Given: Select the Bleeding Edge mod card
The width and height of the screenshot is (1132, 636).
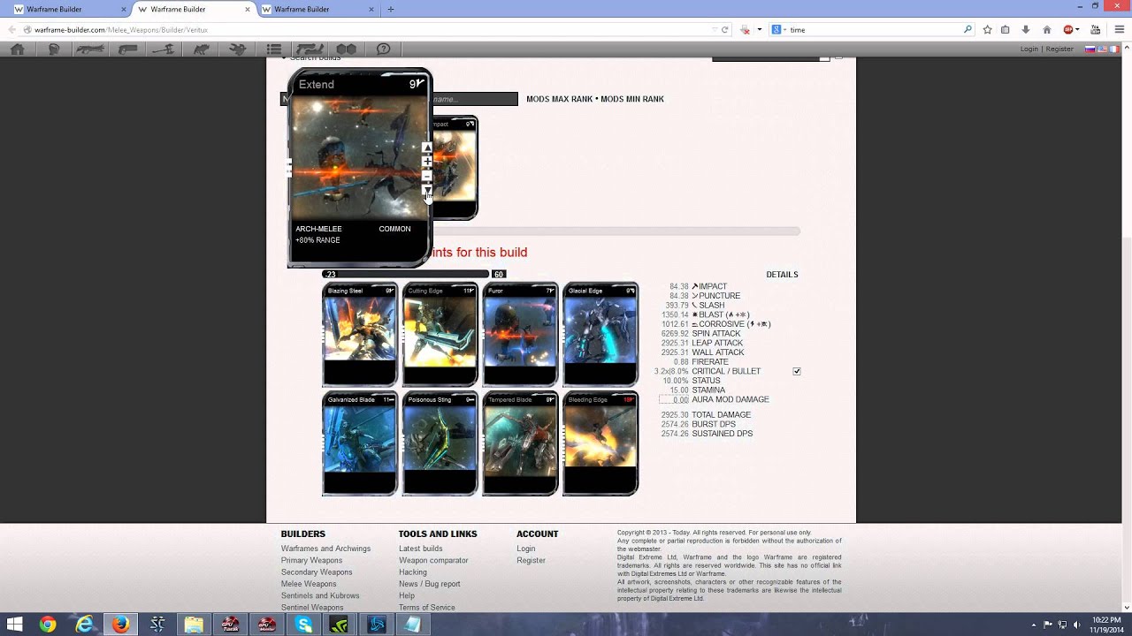Looking at the screenshot, I should pyautogui.click(x=600, y=443).
